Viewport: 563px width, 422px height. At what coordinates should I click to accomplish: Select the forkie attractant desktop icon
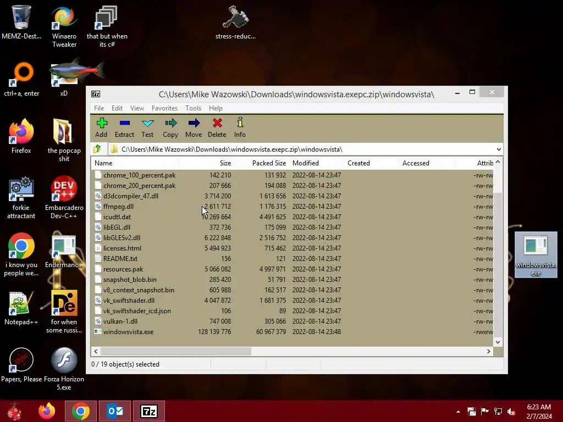click(21, 197)
